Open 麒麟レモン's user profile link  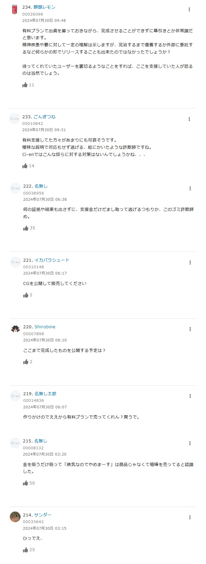pyautogui.click(x=44, y=7)
